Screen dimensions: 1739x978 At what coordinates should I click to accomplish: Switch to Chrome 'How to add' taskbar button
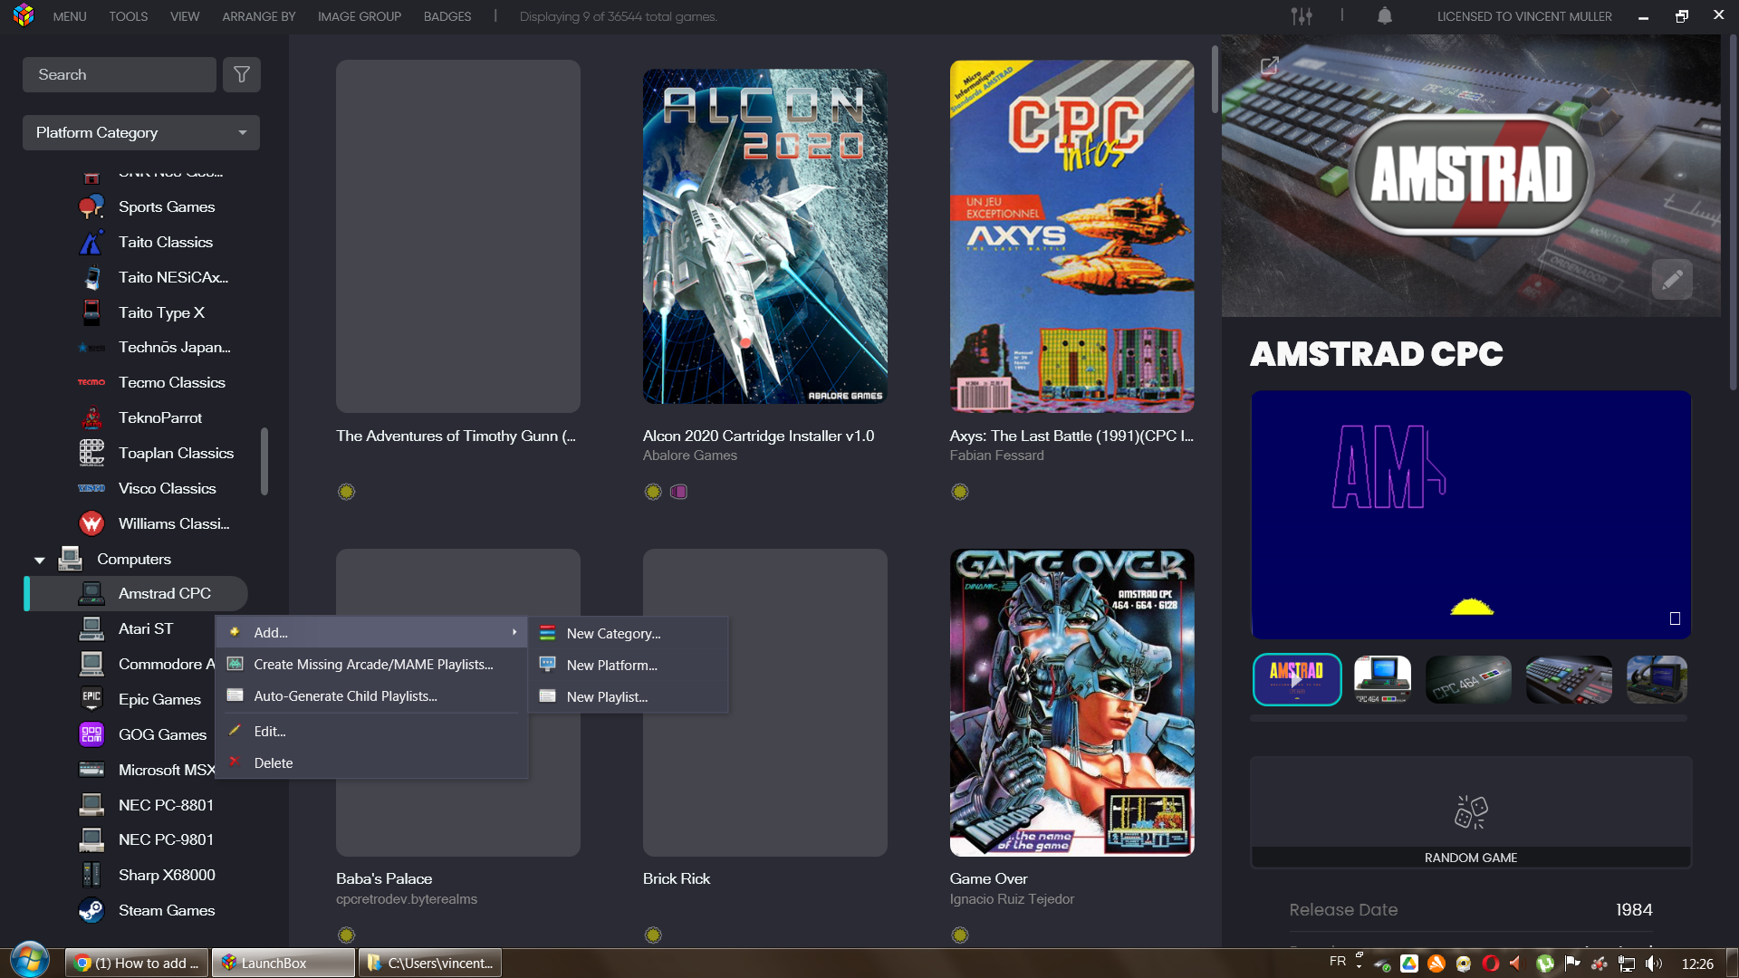coord(138,964)
